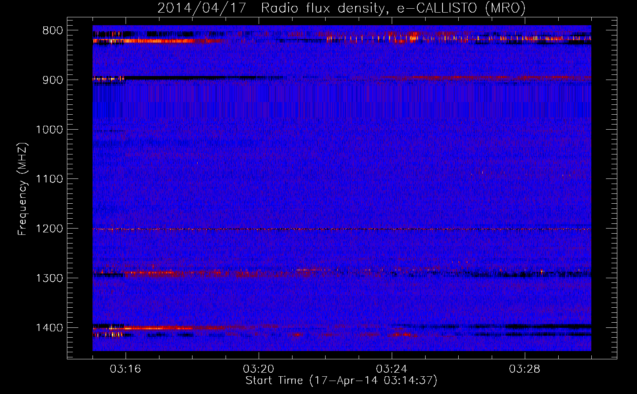The width and height of the screenshot is (637, 394).
Task: Click the 900 frequency tick label
Action: (53, 80)
